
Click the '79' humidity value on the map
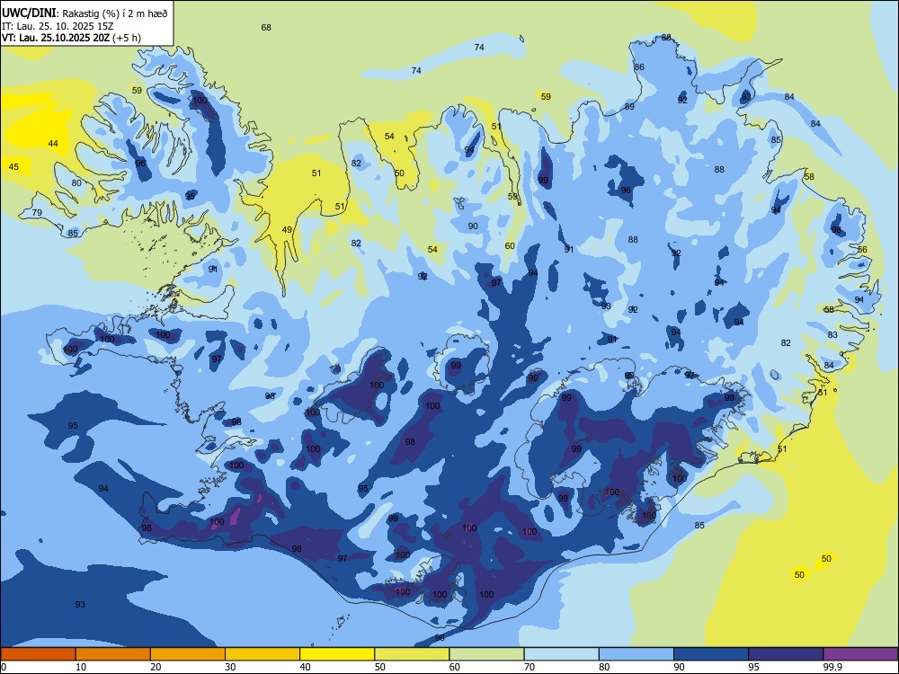point(37,213)
